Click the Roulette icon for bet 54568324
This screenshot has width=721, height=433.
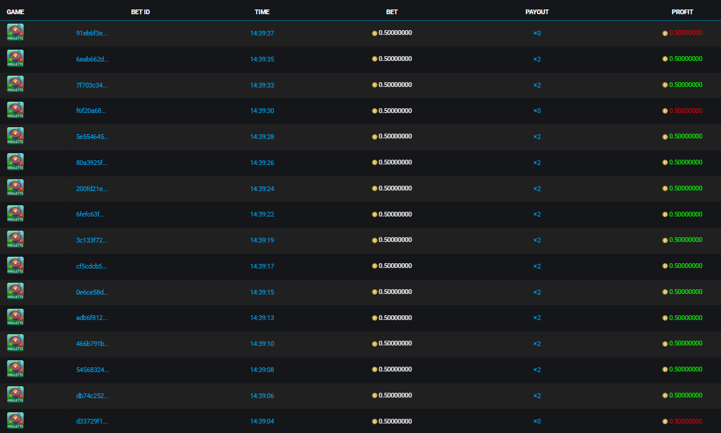[x=15, y=369]
